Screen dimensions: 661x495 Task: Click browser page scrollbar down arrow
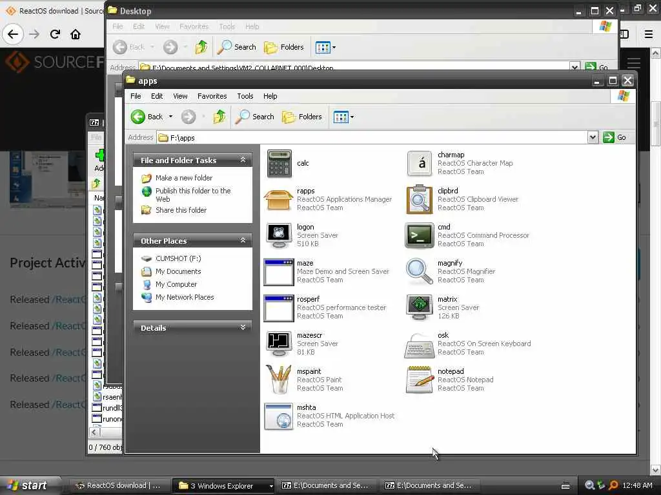[656, 470]
